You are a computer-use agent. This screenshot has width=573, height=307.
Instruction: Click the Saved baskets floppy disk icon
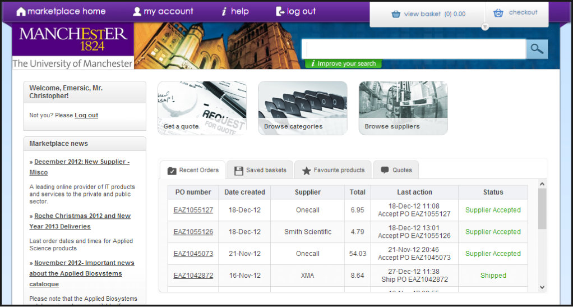pyautogui.click(x=239, y=171)
